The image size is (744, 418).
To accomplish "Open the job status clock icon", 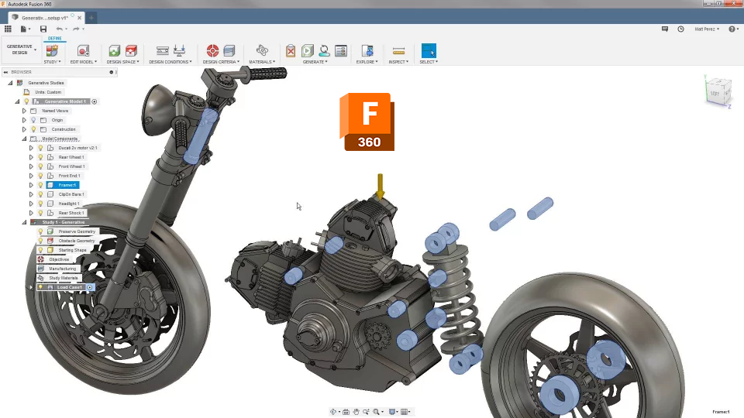I will point(680,29).
